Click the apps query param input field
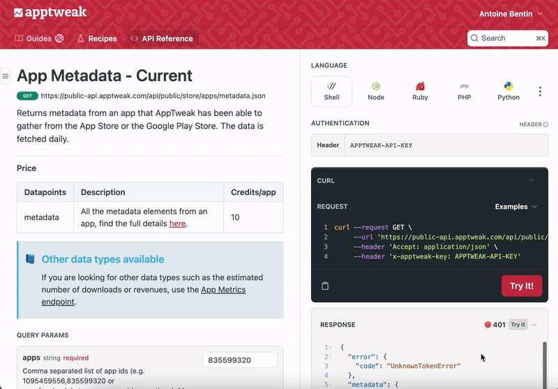The image size is (558, 389). [240, 360]
